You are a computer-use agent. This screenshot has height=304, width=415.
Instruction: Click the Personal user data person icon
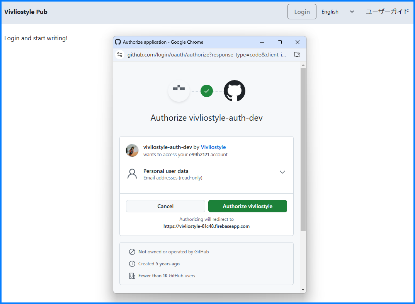132,174
